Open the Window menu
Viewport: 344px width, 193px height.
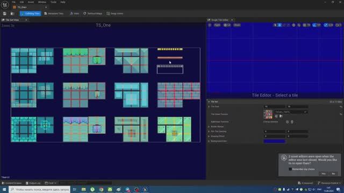42,2
